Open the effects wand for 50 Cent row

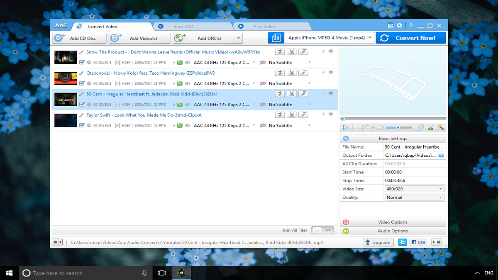click(x=303, y=94)
